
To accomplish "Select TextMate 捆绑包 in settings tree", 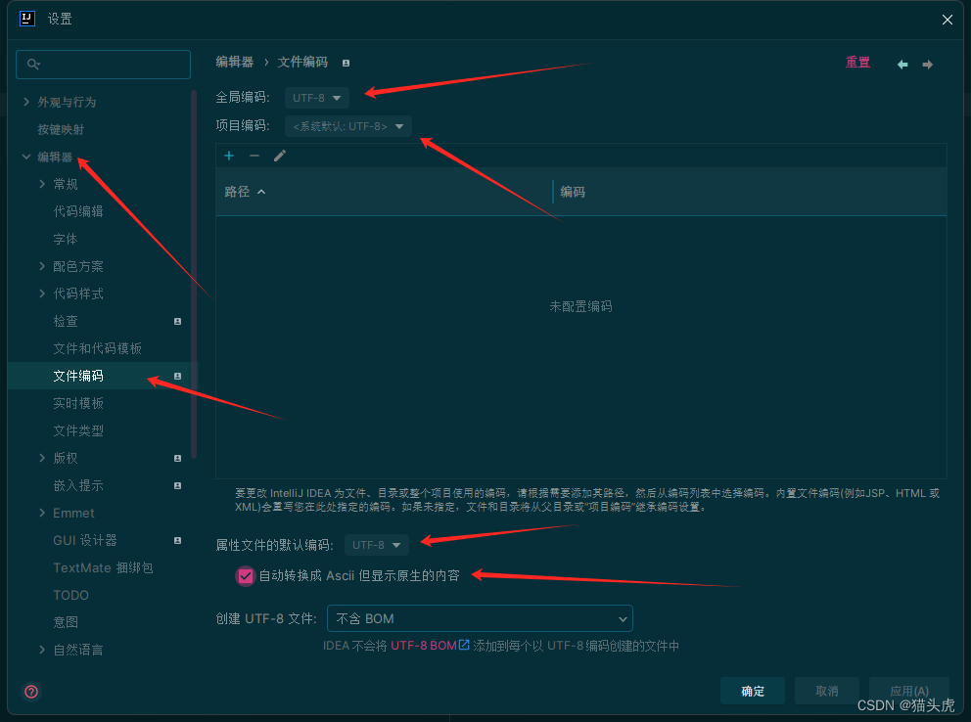I will [103, 568].
